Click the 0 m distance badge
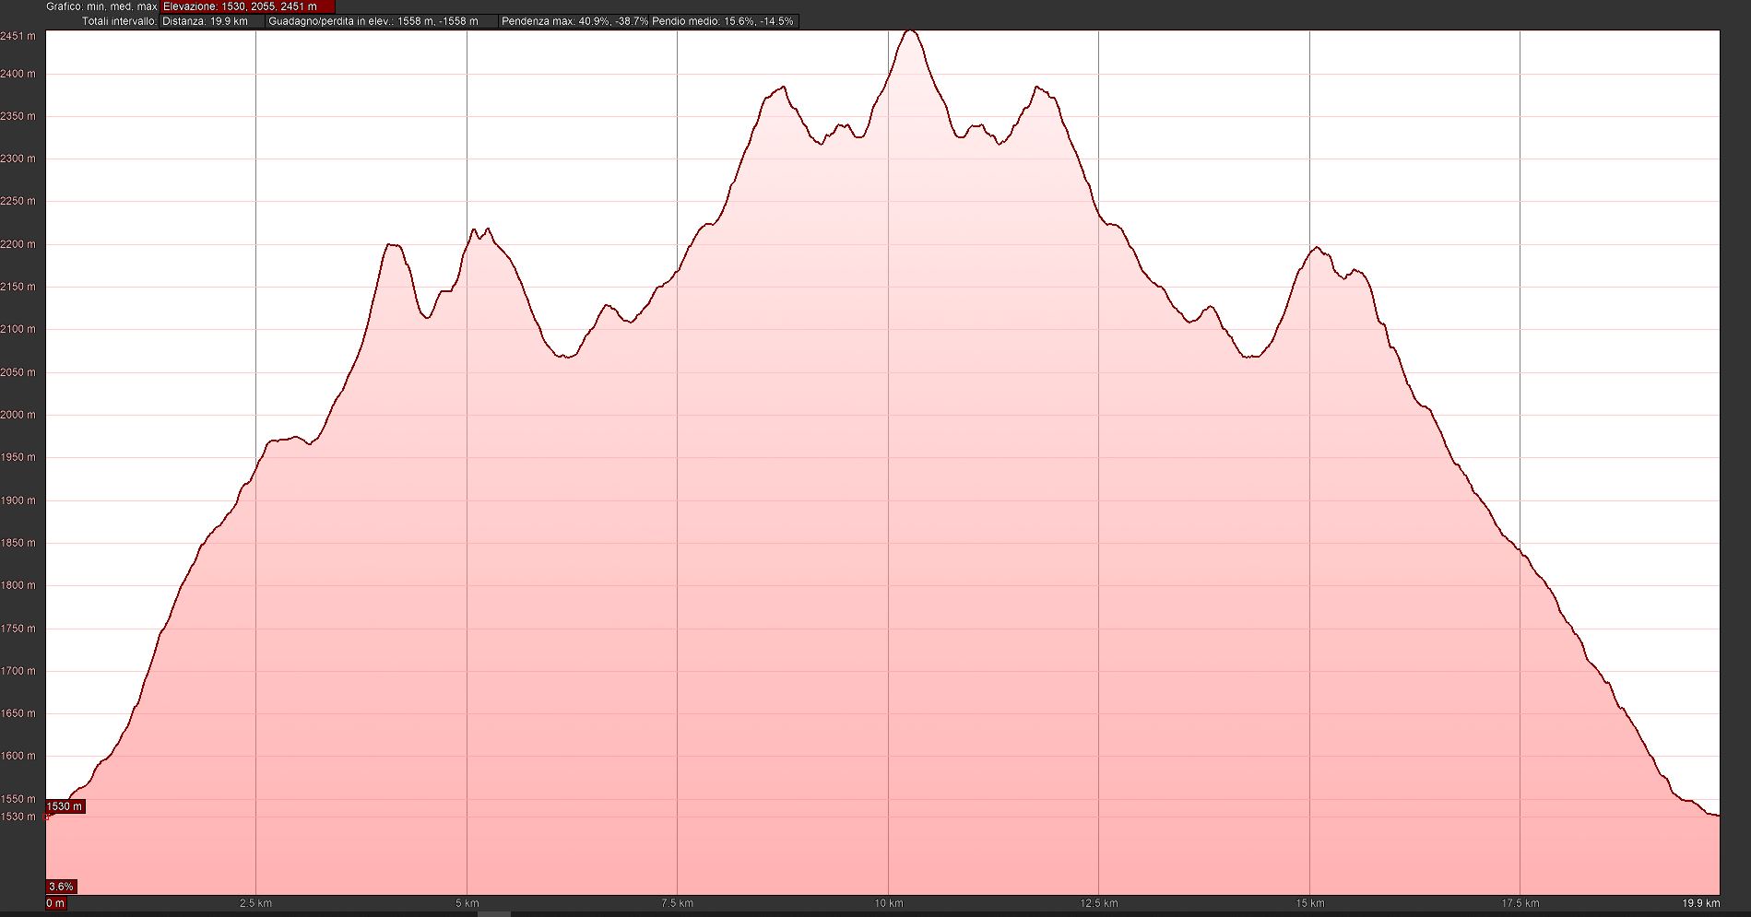The width and height of the screenshot is (1751, 917). (x=56, y=903)
